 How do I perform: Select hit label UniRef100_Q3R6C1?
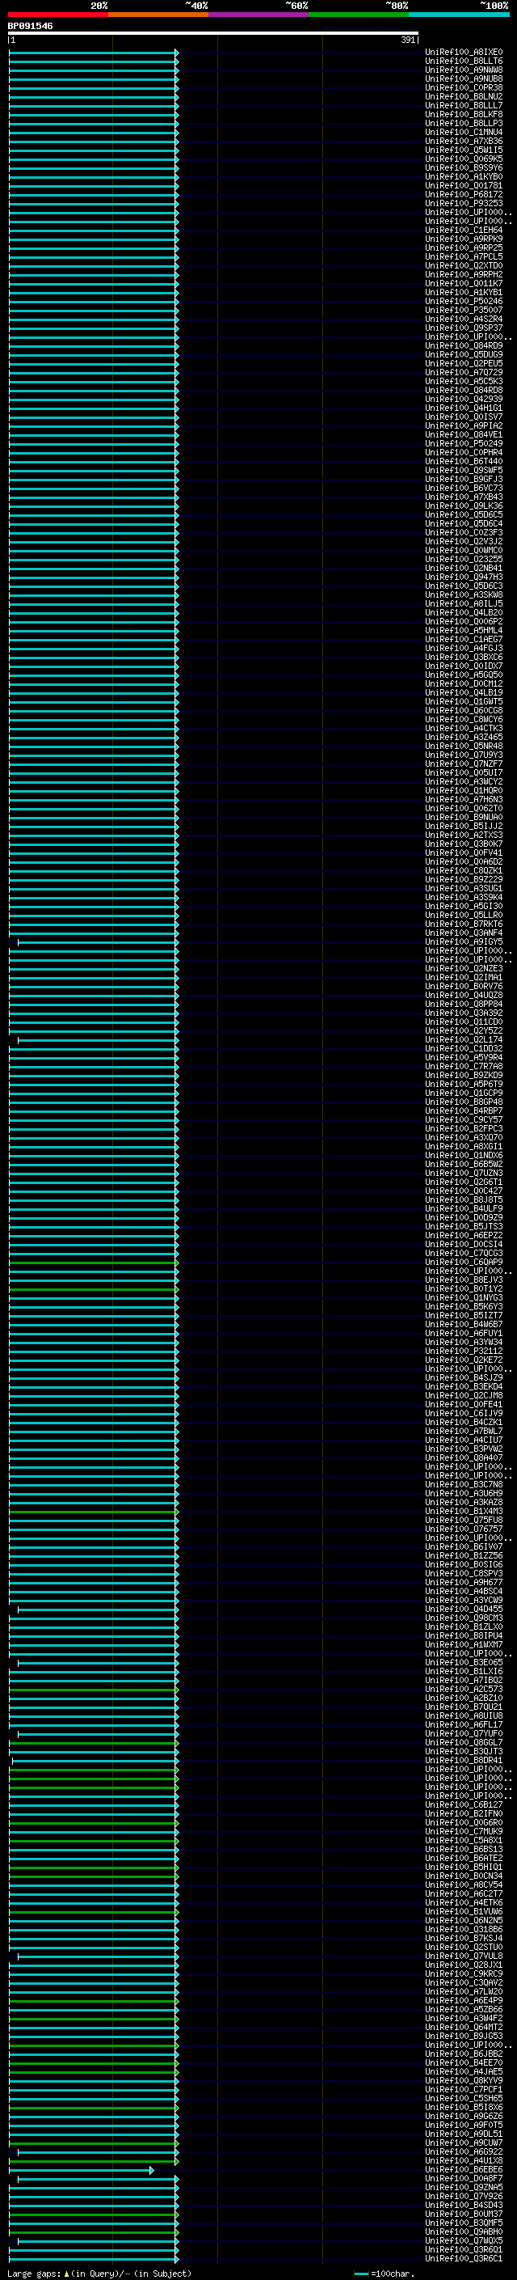463,2258
